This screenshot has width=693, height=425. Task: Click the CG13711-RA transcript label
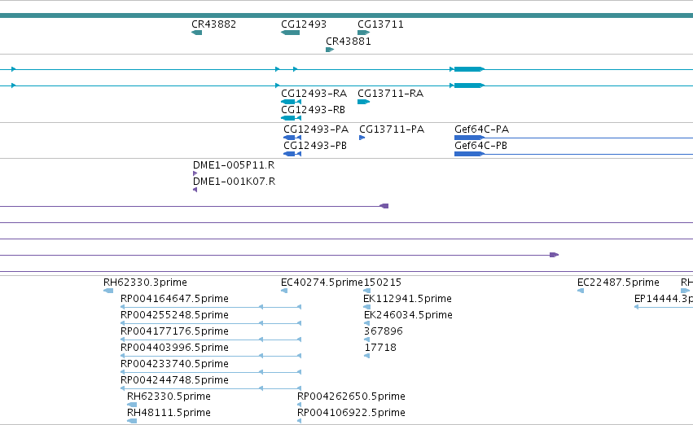[x=390, y=93]
